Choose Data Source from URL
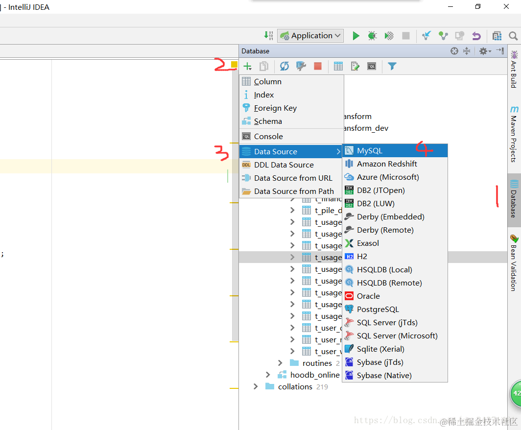This screenshot has width=521, height=430. tap(291, 178)
